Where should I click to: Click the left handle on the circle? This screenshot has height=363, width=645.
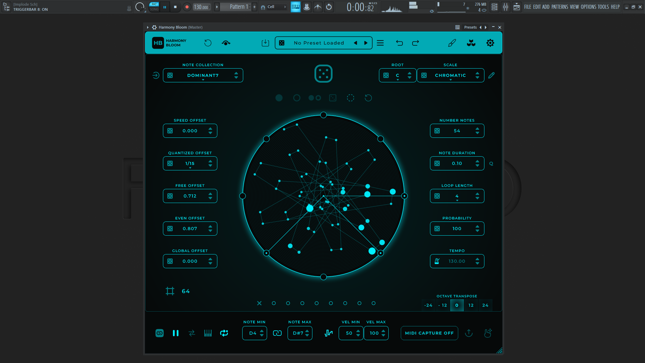pyautogui.click(x=243, y=196)
